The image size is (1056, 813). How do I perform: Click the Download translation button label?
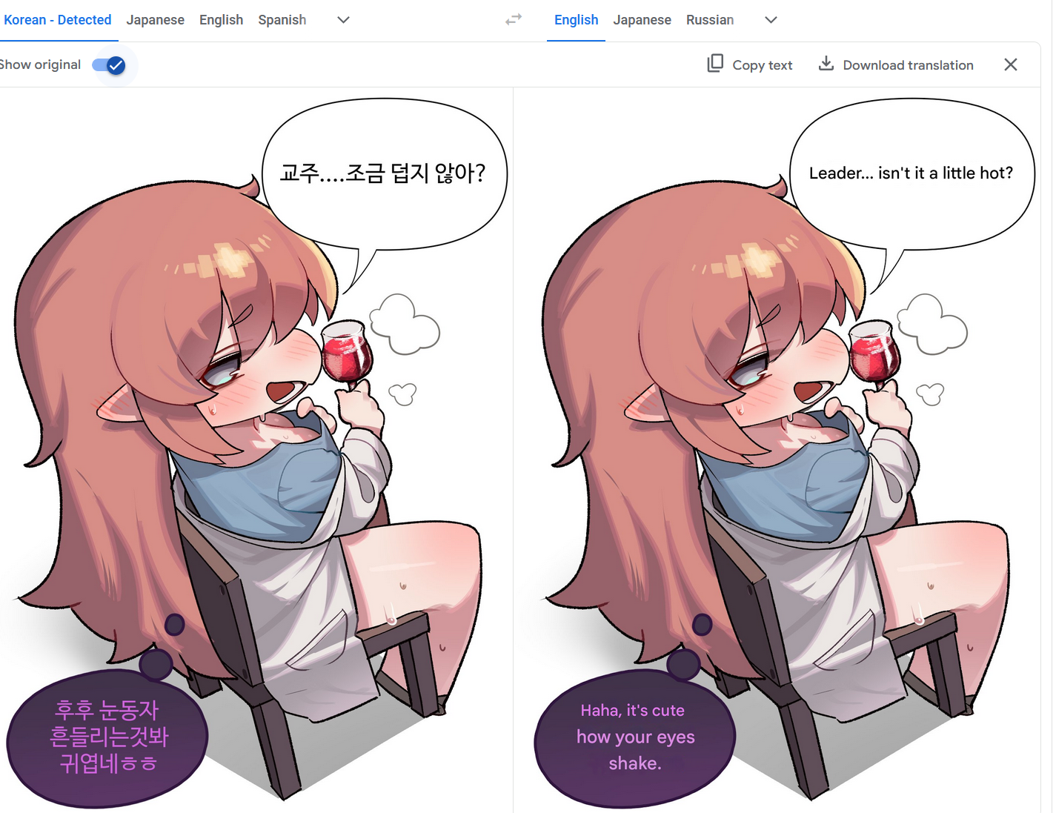tap(908, 65)
